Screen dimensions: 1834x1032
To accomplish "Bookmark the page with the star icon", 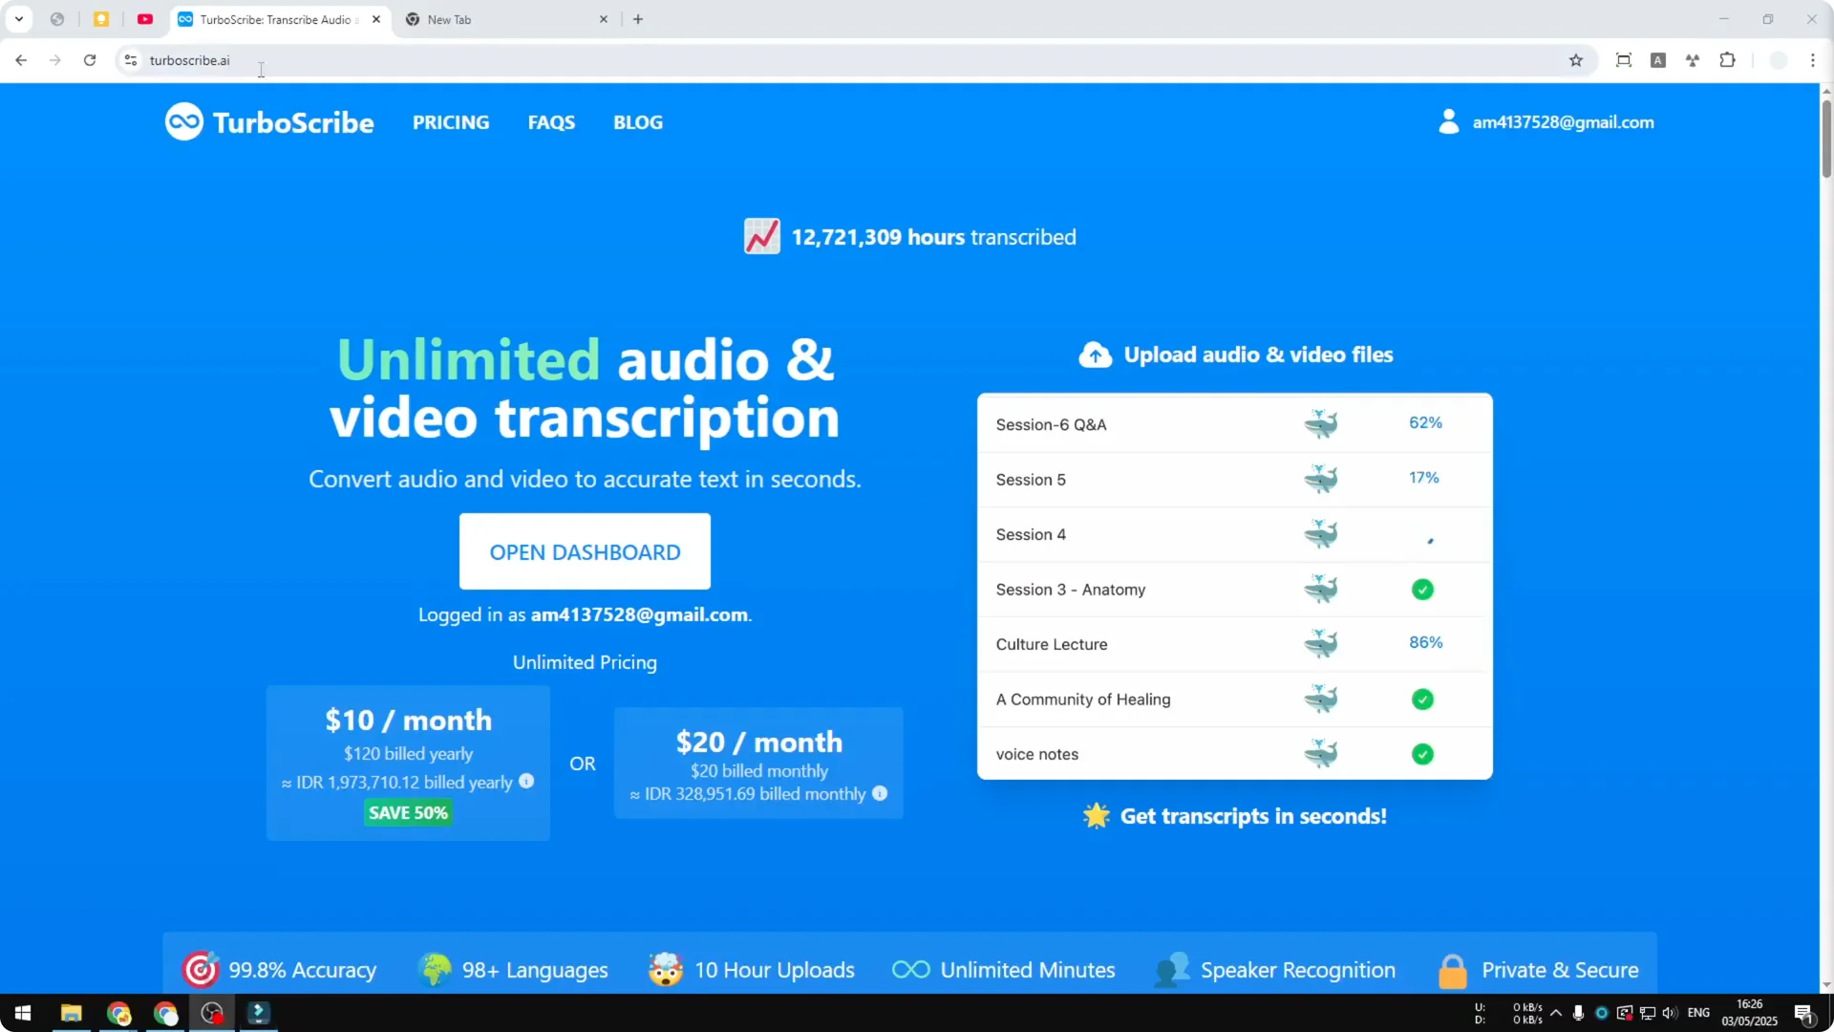I will point(1576,60).
